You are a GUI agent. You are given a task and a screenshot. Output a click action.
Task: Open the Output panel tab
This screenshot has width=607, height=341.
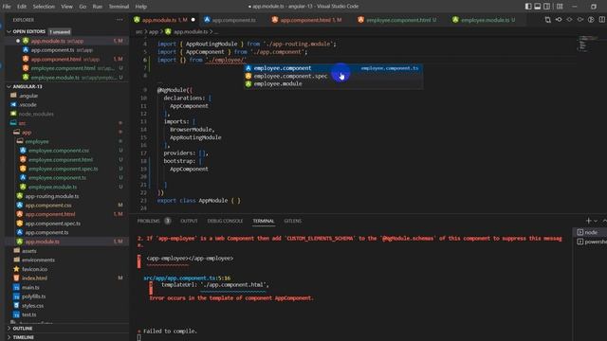click(189, 221)
